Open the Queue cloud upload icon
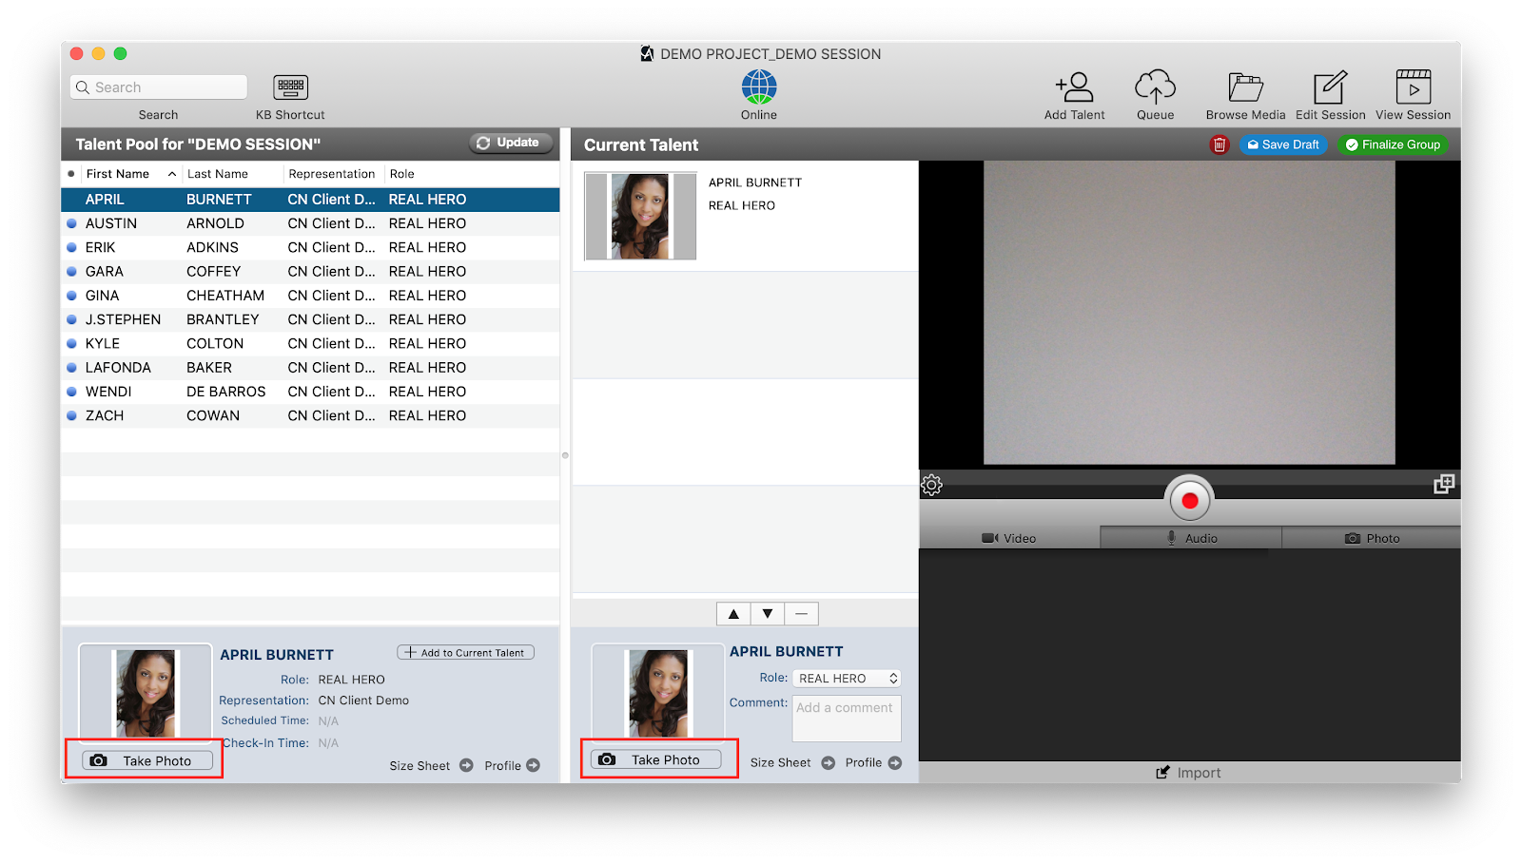Viewport: 1522px width, 864px height. (x=1155, y=87)
